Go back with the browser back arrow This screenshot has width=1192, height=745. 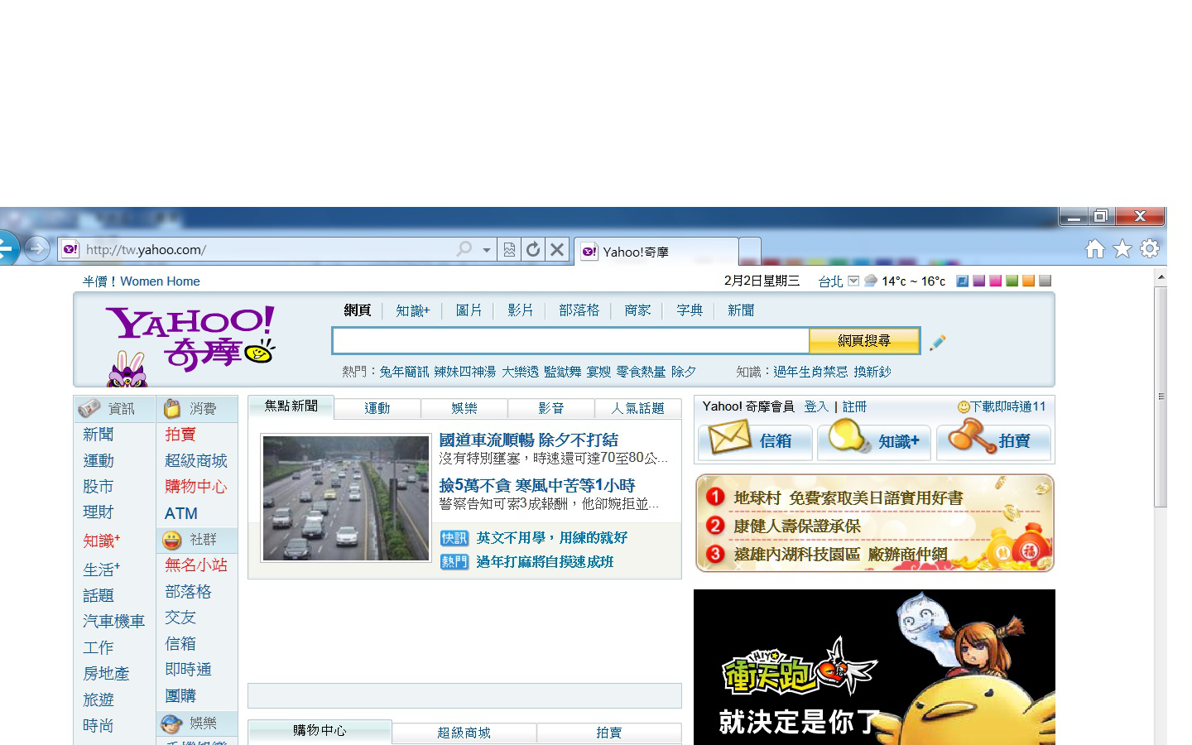7,248
